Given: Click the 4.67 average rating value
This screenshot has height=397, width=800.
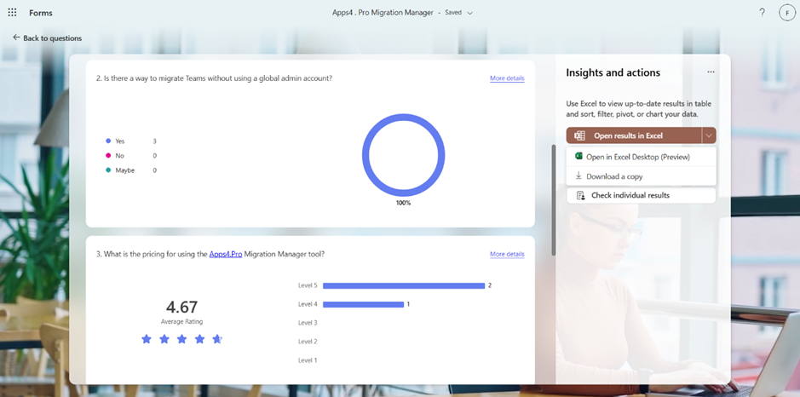Looking at the screenshot, I should pos(181,308).
